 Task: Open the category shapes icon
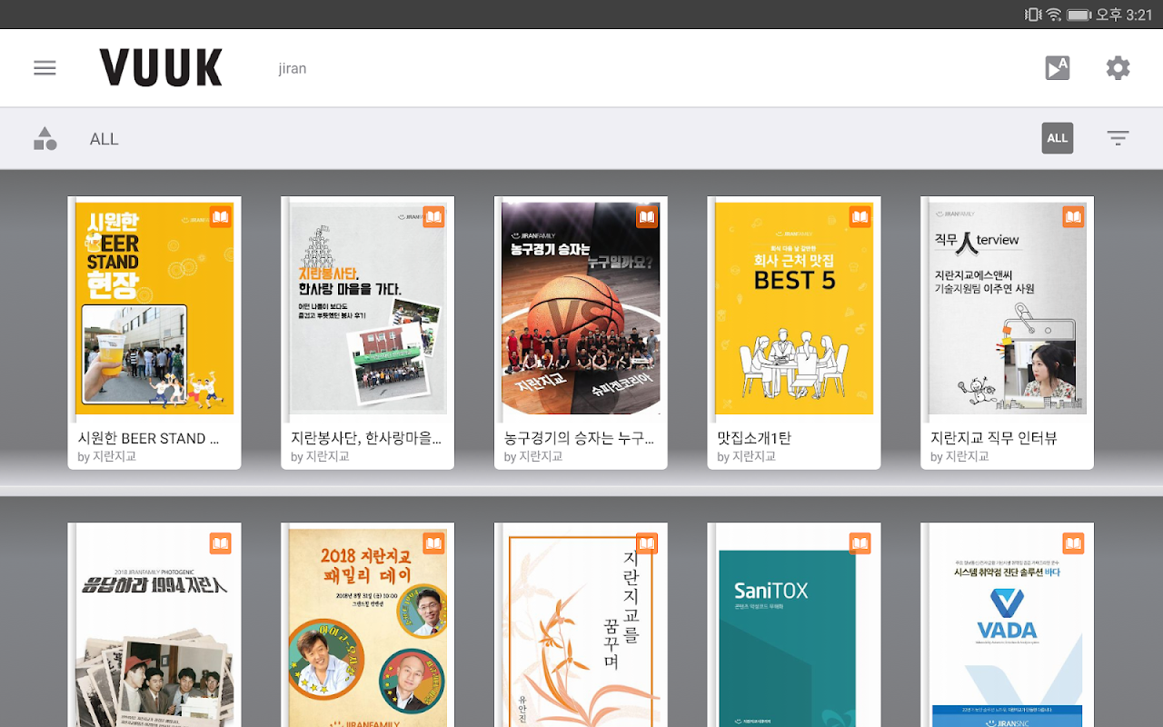(x=45, y=138)
